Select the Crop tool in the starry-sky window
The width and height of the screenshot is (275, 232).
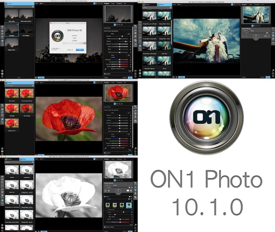2,27
